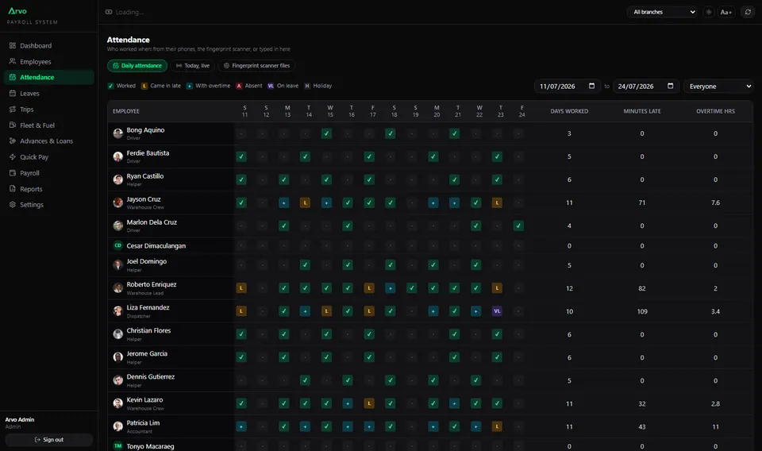
Task: Click Jayson Cruz's overtime mark on Monday 13
Action: click(284, 202)
